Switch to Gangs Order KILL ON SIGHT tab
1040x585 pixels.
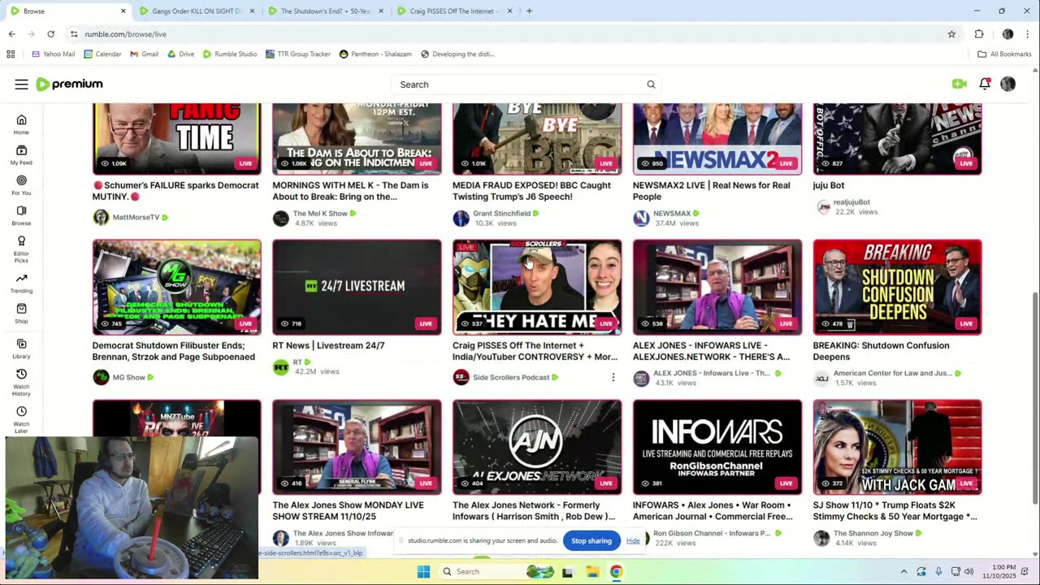197,11
